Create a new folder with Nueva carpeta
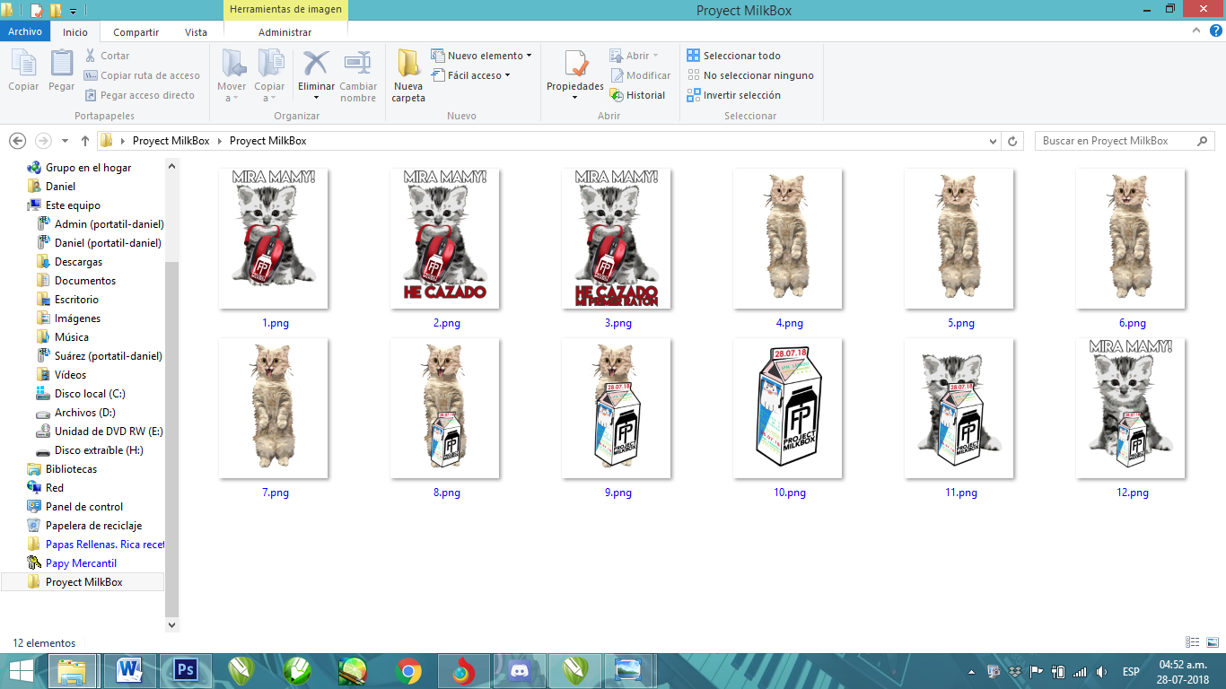1226x689 pixels. tap(408, 76)
